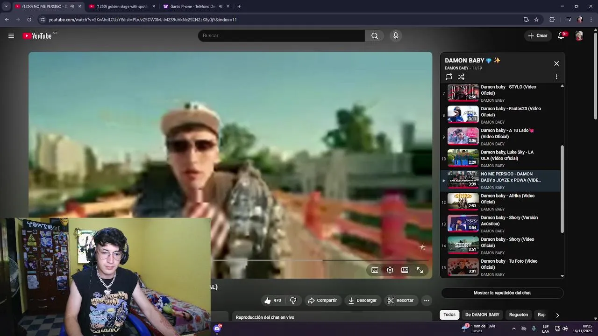Switch to the Gartic Phone browser tab
598x336 pixels.
point(192,7)
